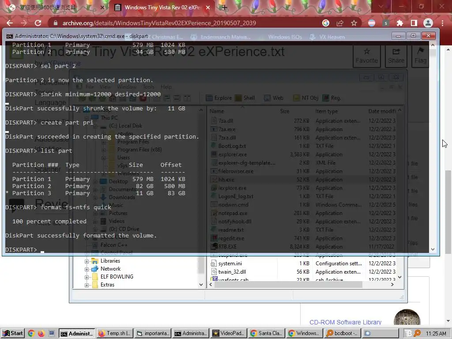The height and width of the screenshot is (339, 452).
Task: Reload the archive.org page
Action: click(38, 23)
